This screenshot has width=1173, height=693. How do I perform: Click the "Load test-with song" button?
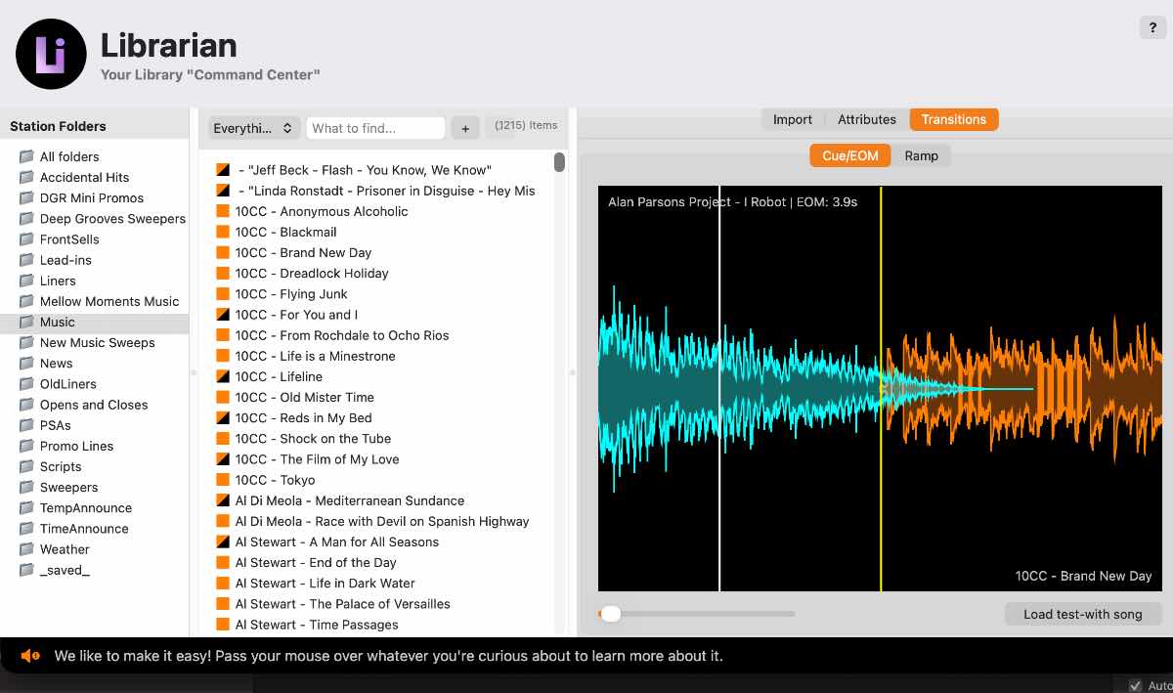(x=1083, y=614)
